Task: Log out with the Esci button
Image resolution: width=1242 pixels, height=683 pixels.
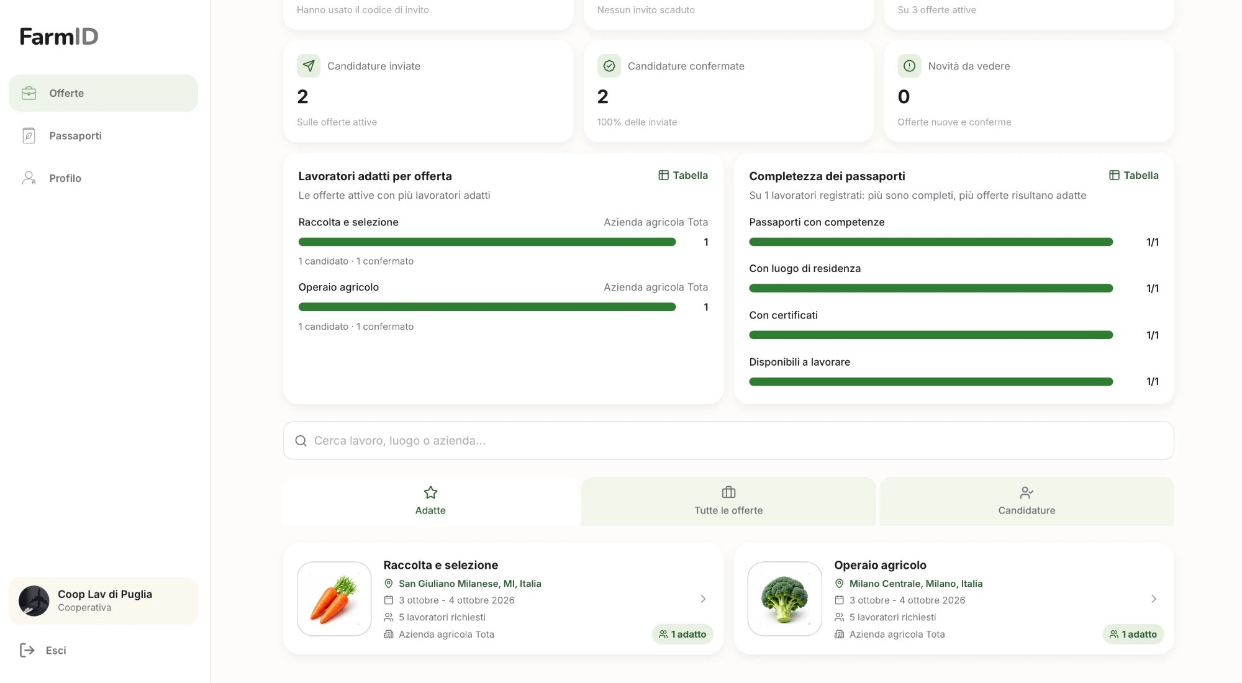Action: click(x=43, y=650)
